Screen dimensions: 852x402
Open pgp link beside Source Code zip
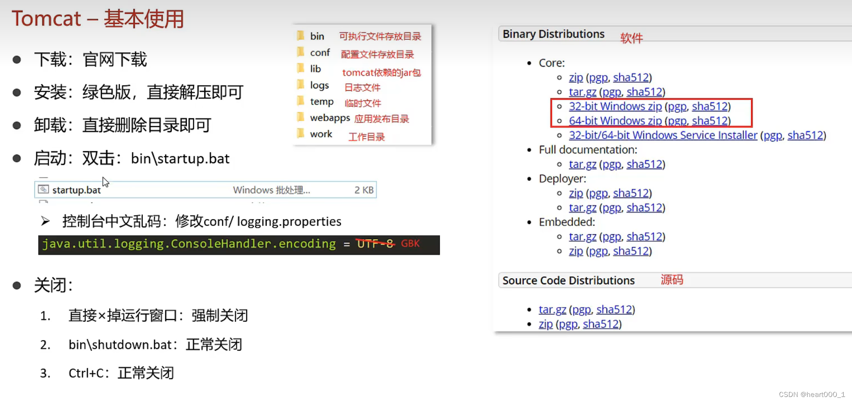click(x=568, y=324)
